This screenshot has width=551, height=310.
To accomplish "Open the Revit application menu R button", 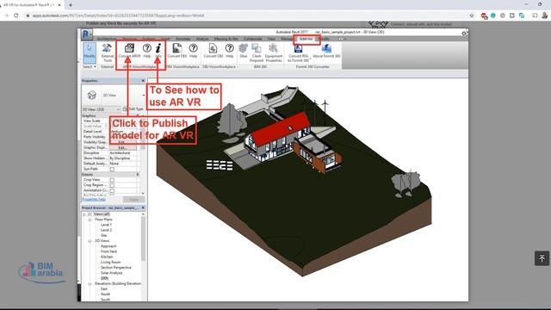I will tap(86, 34).
